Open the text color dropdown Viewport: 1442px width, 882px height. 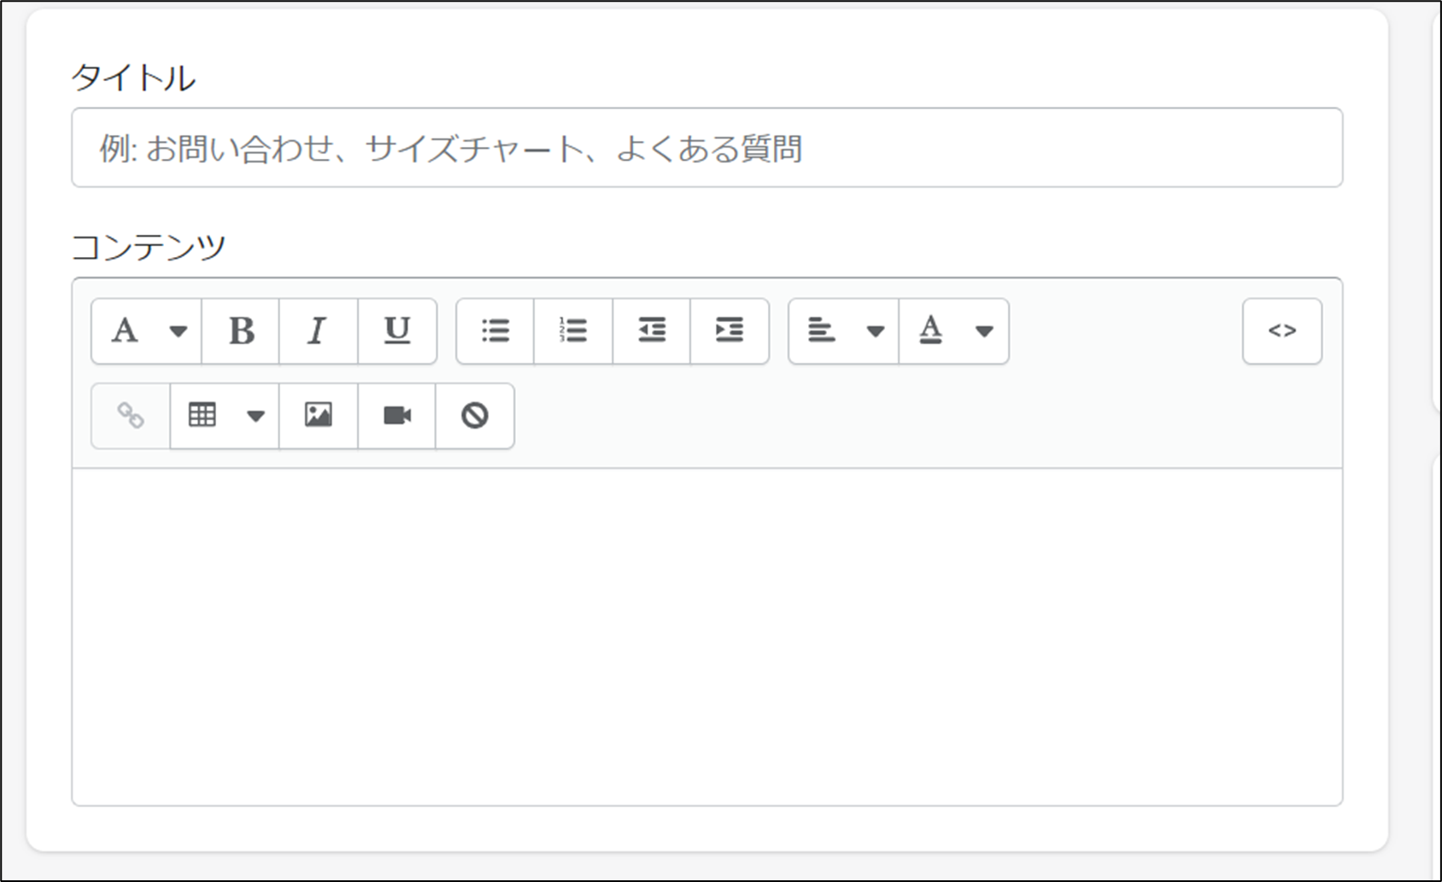coord(954,331)
